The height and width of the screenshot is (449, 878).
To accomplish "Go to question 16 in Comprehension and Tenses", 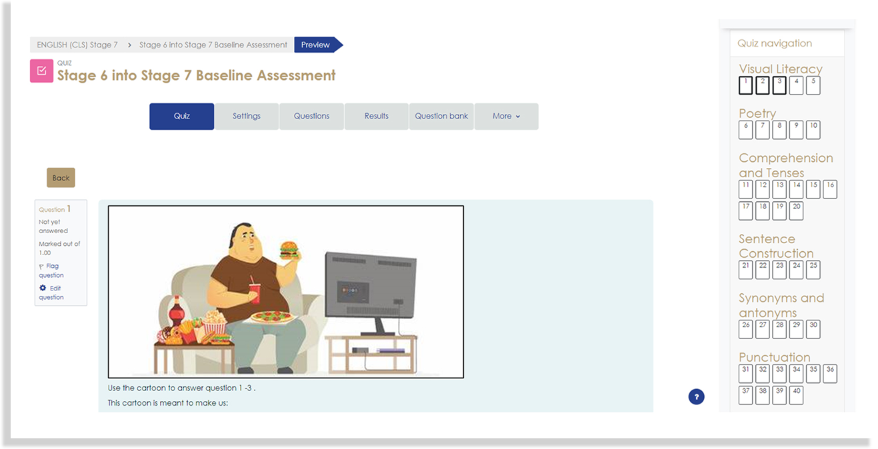I will 829,189.
